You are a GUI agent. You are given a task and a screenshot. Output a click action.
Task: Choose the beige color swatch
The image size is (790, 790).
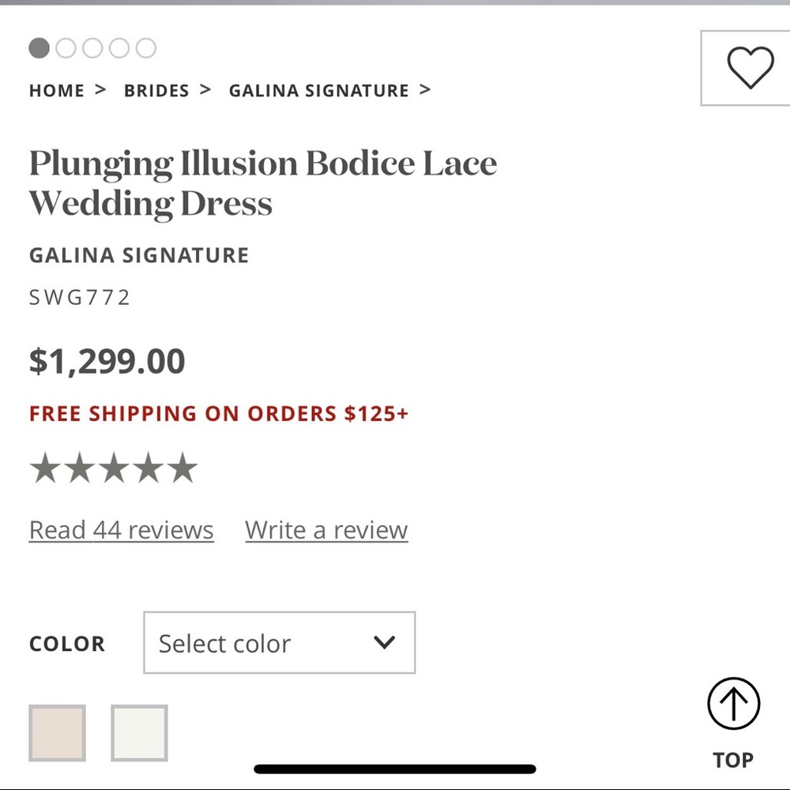coord(57,733)
